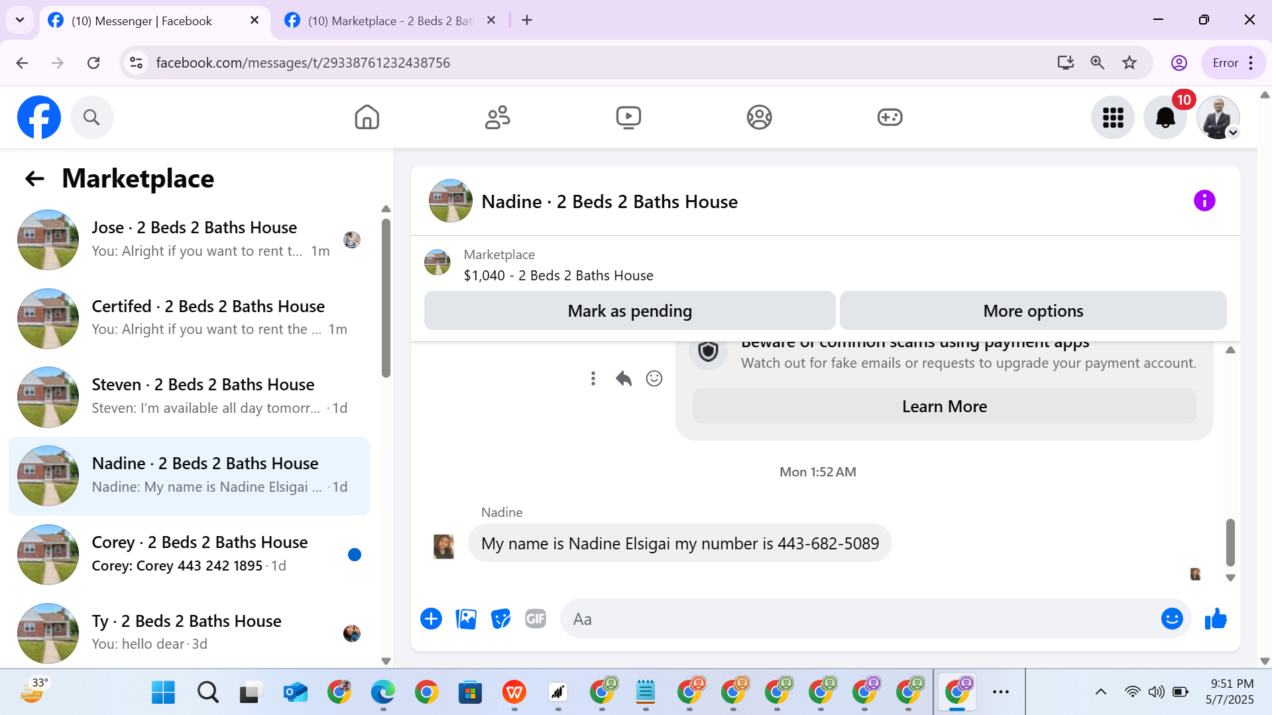Open the account profile picture menu

click(1218, 117)
